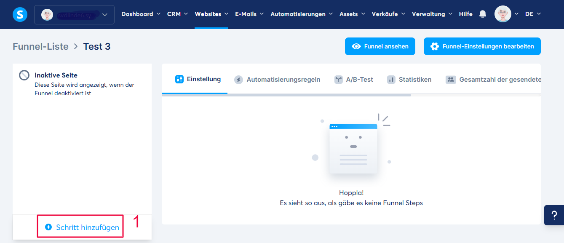Click the "keine Funnel Steps" message
564x243 pixels.
coord(351,203)
